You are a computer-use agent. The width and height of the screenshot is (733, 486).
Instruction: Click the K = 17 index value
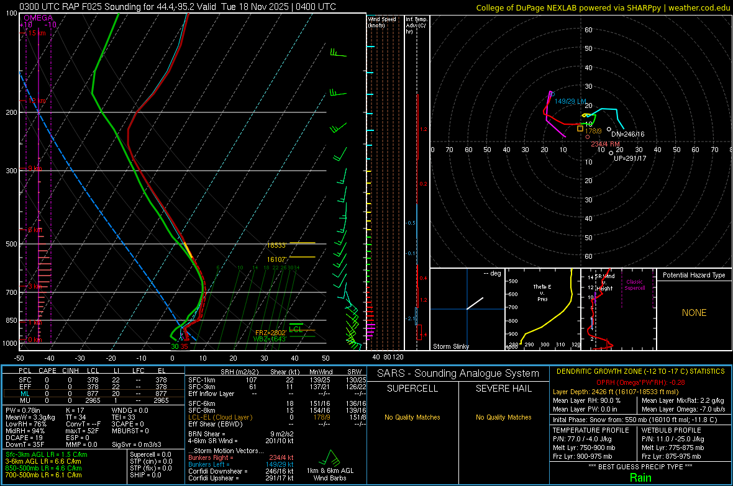click(x=75, y=410)
